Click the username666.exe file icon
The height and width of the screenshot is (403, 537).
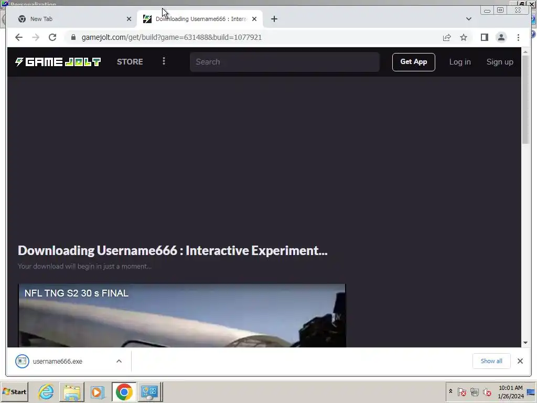click(x=22, y=361)
